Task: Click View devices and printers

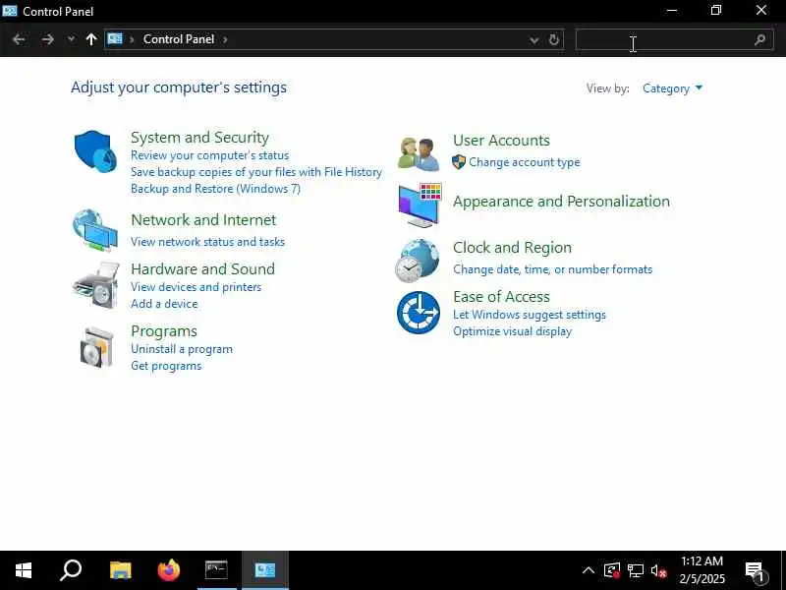Action: click(x=196, y=287)
